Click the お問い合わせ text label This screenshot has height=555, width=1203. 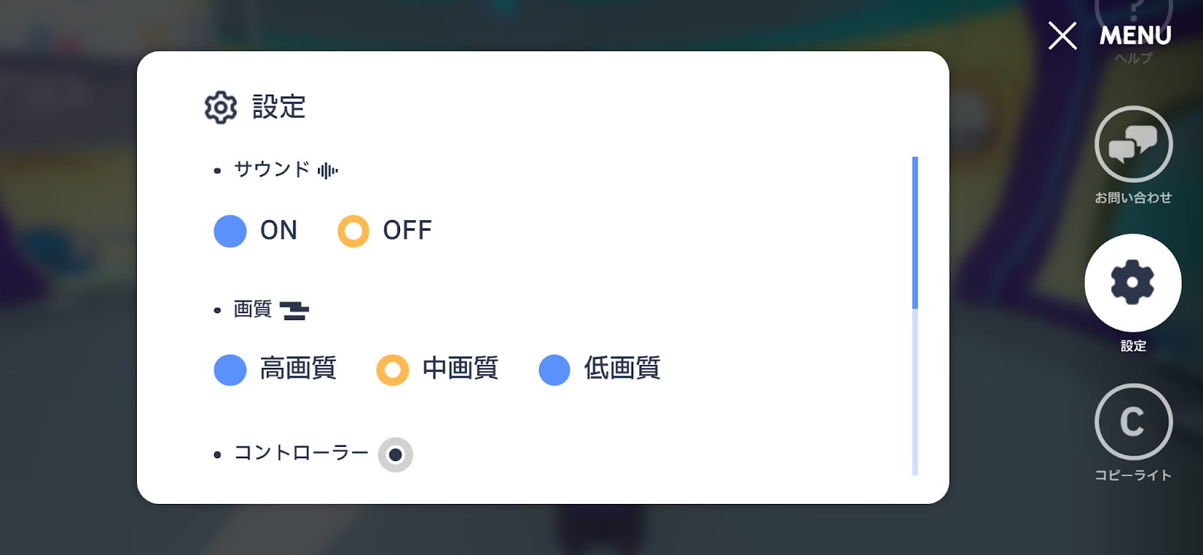[1133, 198]
